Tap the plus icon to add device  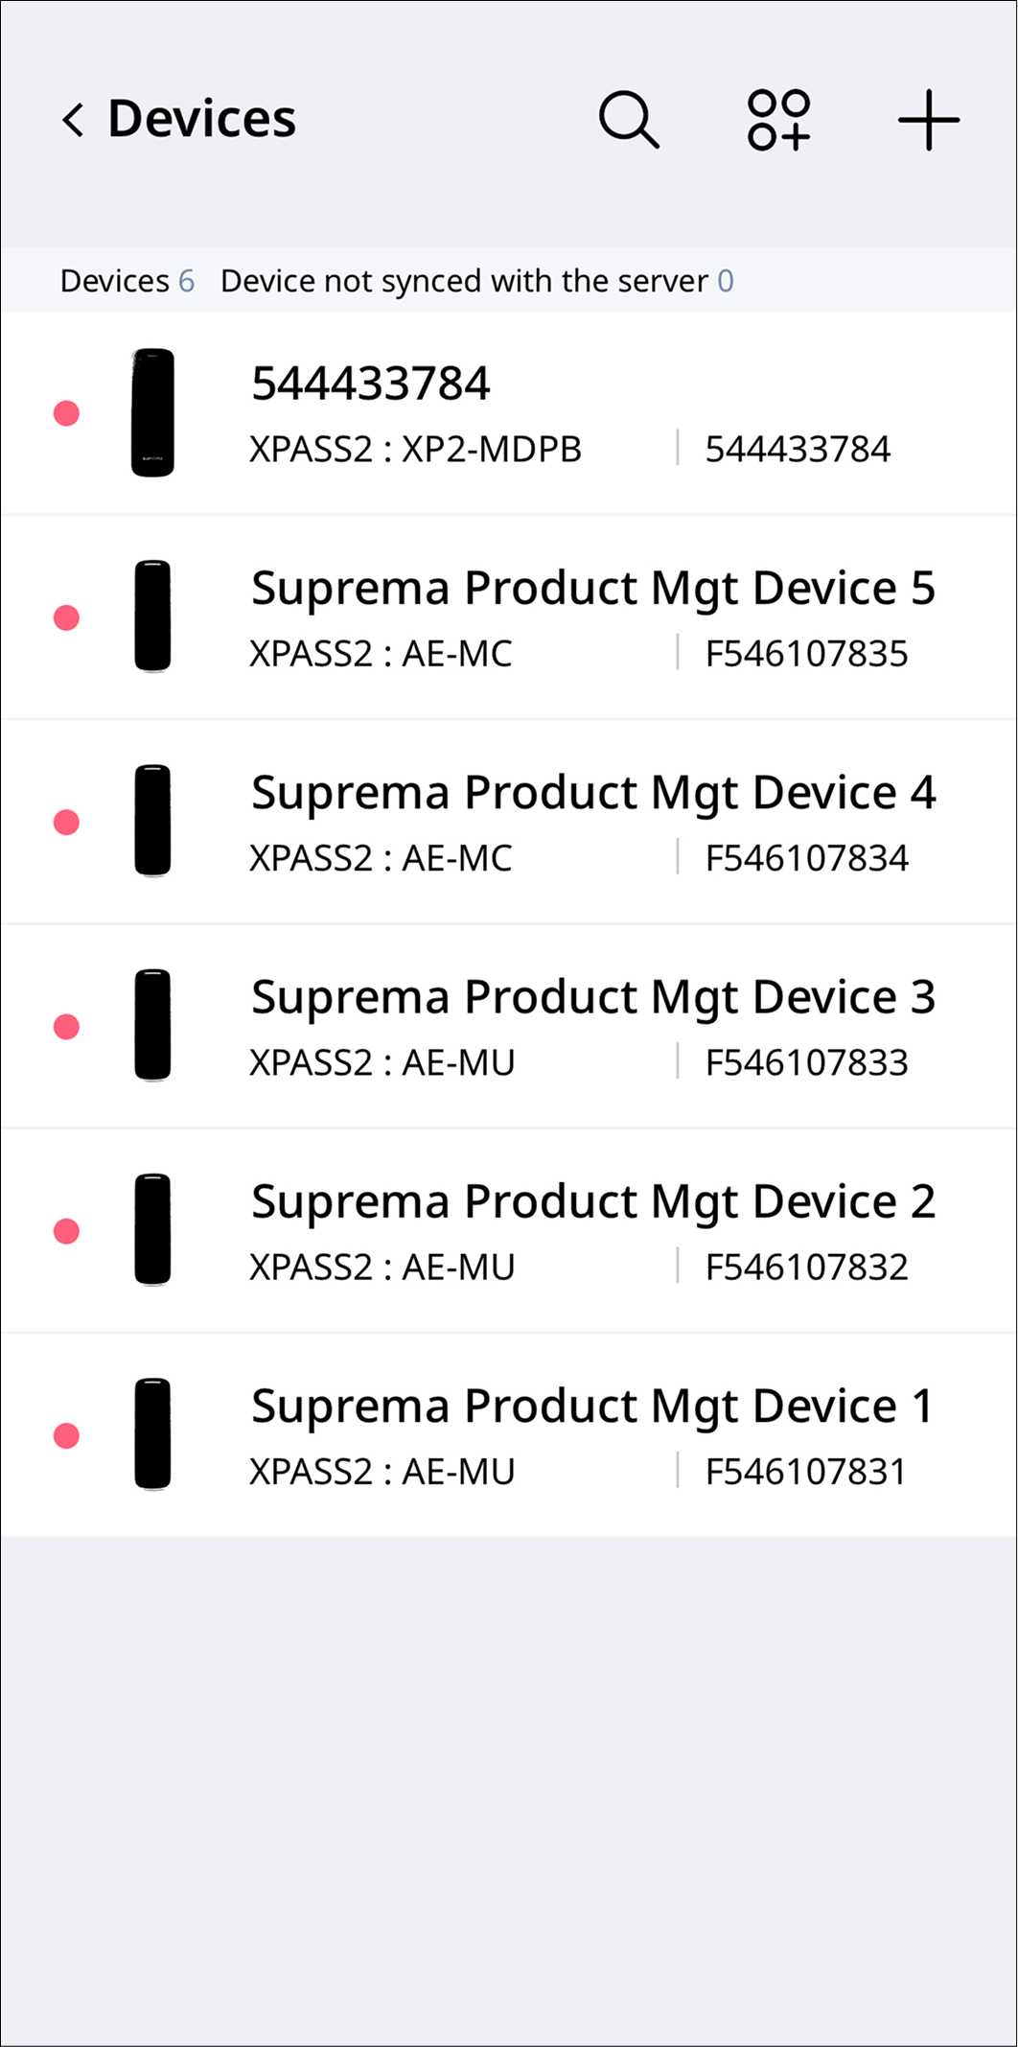click(928, 120)
